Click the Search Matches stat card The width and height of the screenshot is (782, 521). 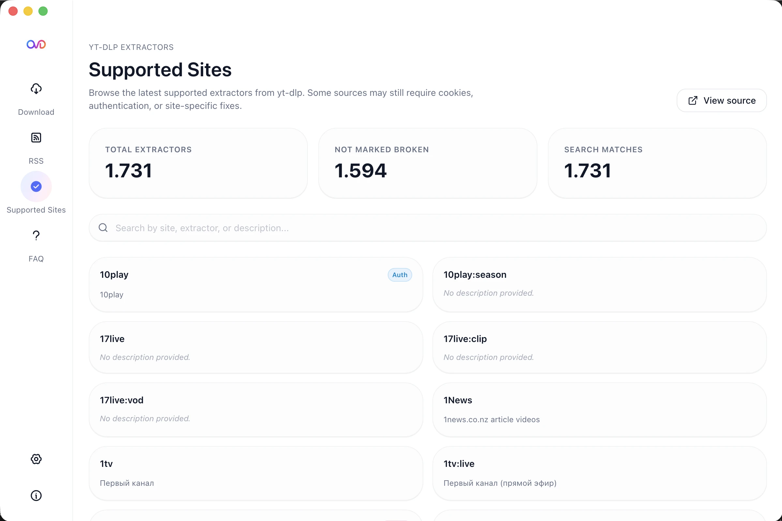click(657, 163)
